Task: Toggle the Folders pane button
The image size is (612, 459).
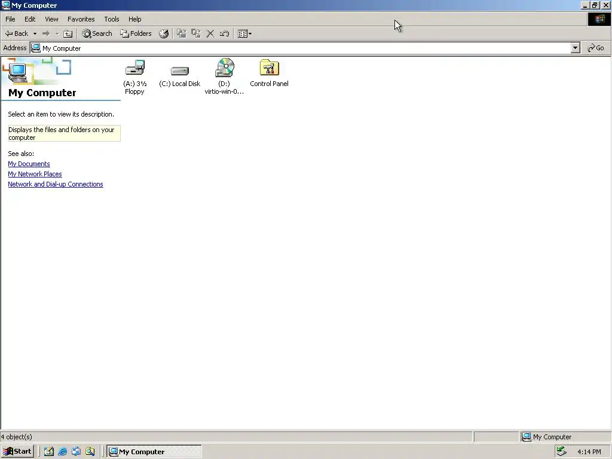Action: [x=136, y=33]
